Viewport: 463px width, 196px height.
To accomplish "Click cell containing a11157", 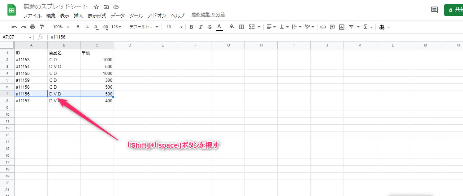I will [x=31, y=101].
